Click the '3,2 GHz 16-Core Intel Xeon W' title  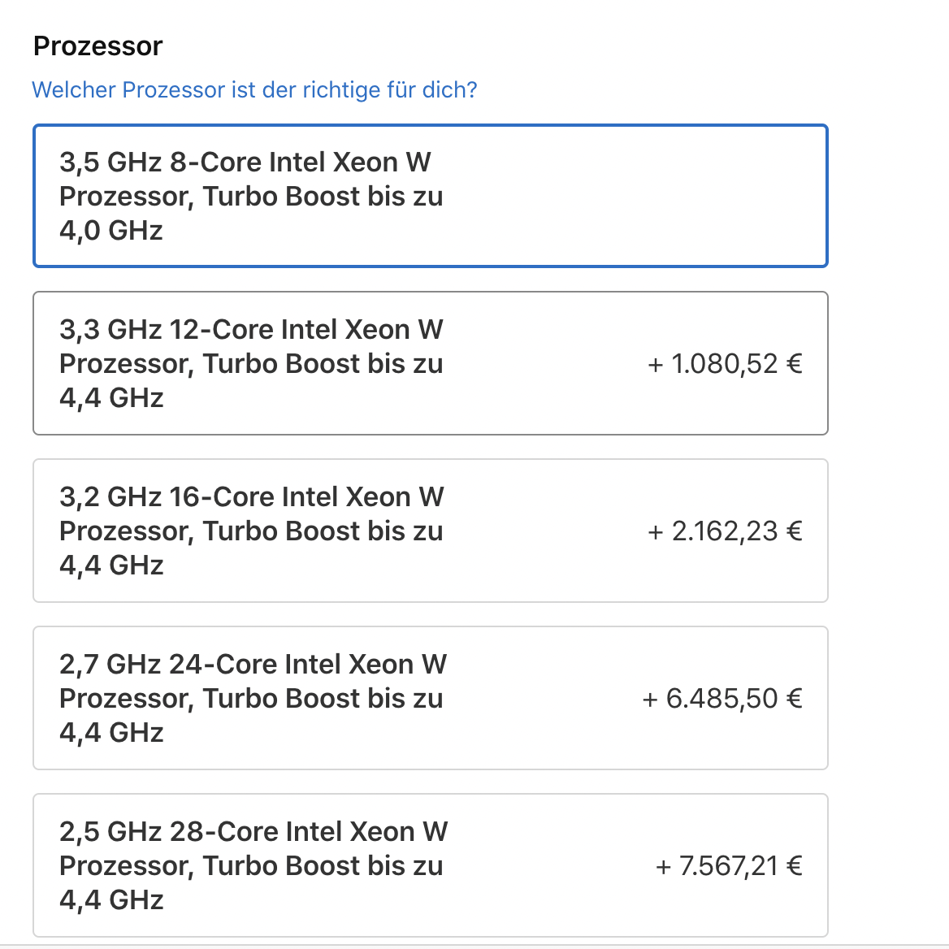pos(251,497)
